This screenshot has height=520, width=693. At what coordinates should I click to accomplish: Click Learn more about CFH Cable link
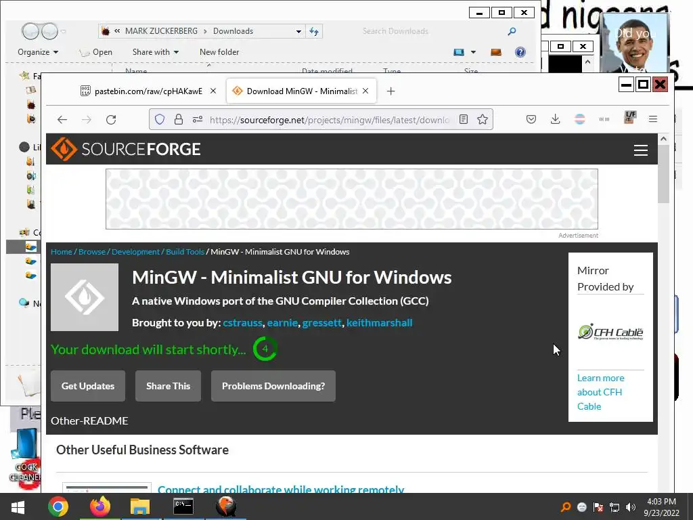[x=601, y=392]
